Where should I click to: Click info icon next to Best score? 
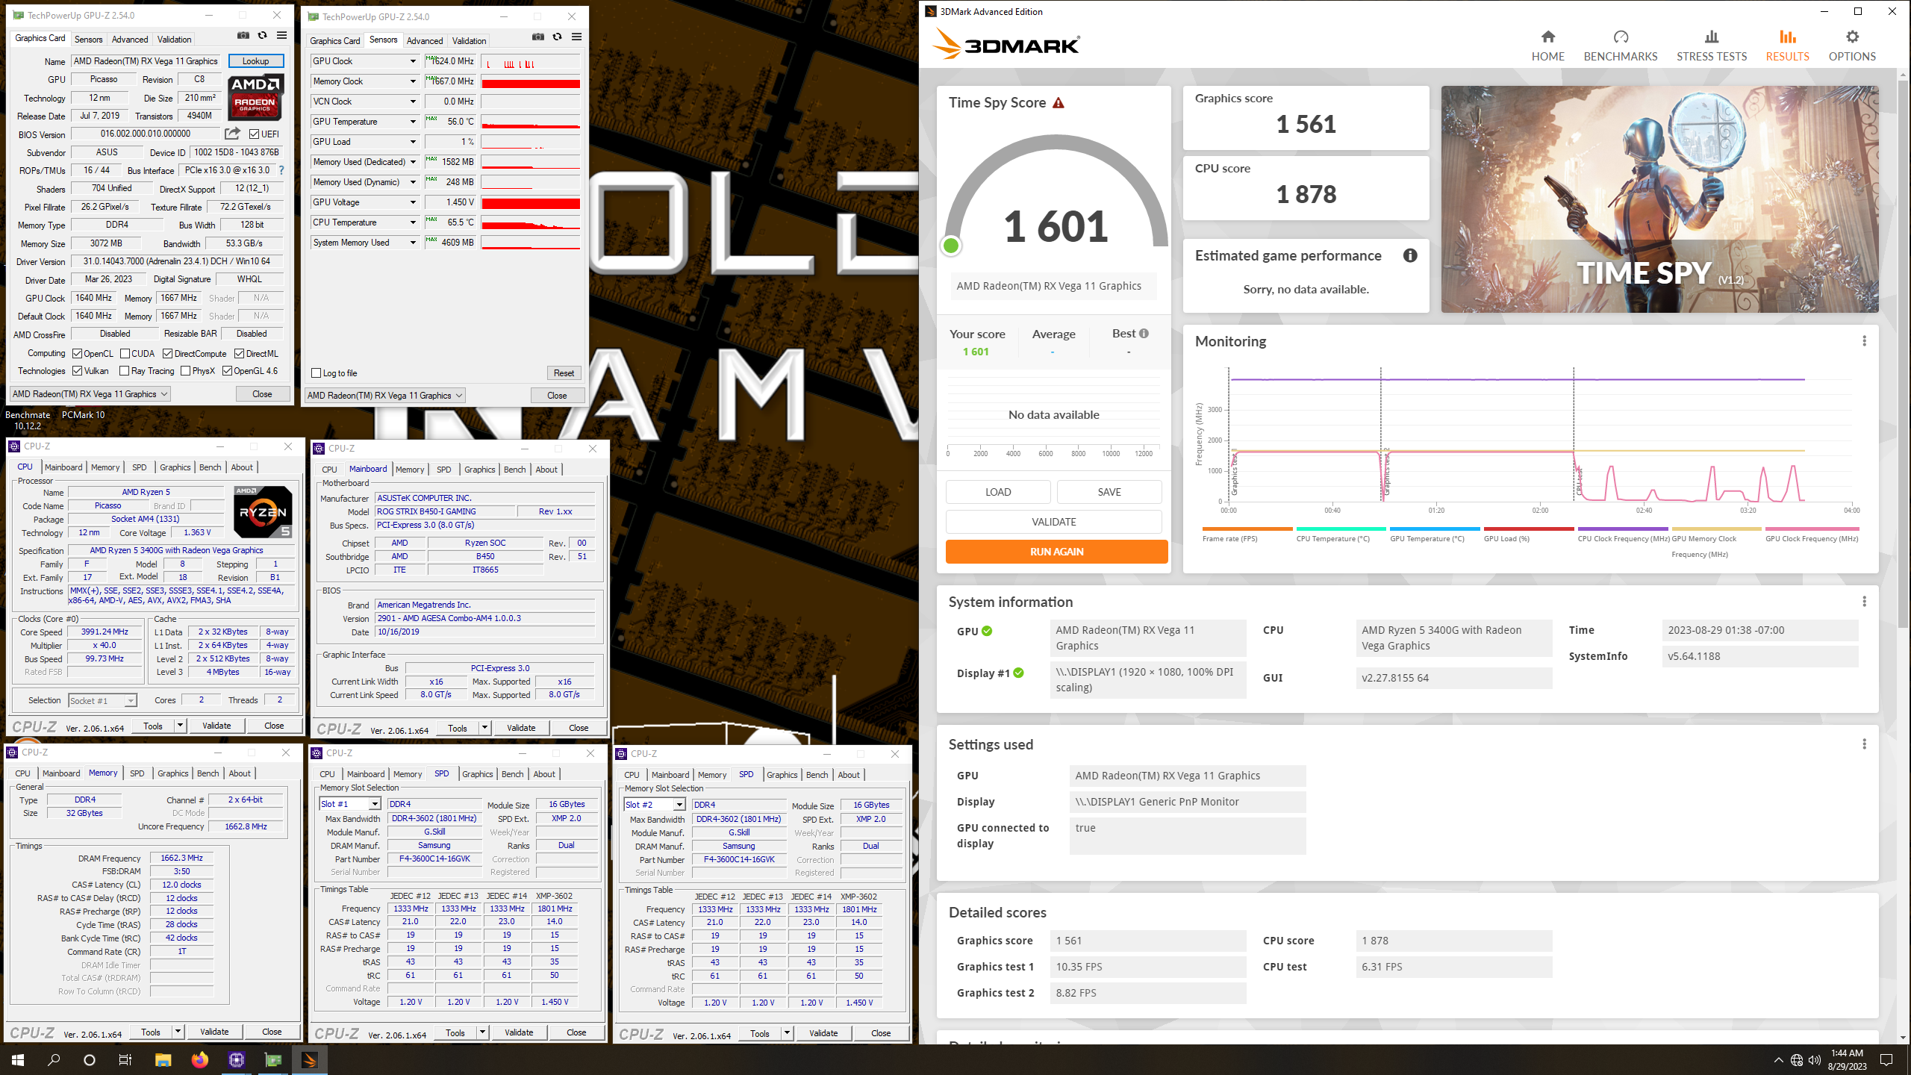pos(1144,333)
